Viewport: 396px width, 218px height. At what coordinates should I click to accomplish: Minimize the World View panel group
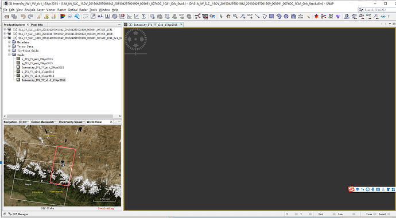(x=119, y=122)
